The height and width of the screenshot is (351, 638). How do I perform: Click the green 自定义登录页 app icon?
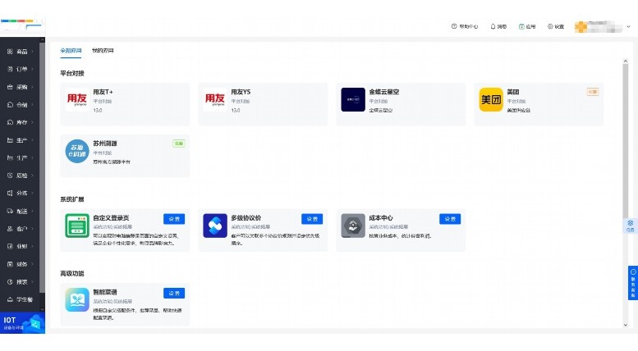tap(77, 226)
